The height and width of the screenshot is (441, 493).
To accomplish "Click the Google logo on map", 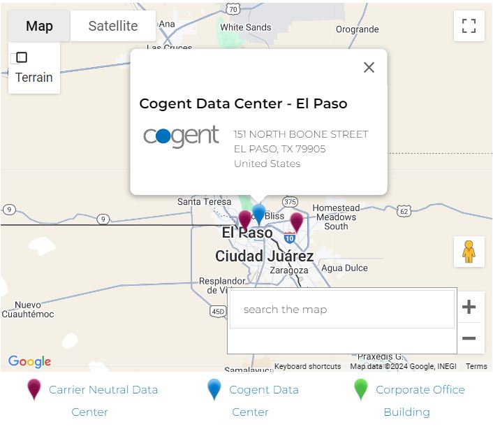I will 29,361.
